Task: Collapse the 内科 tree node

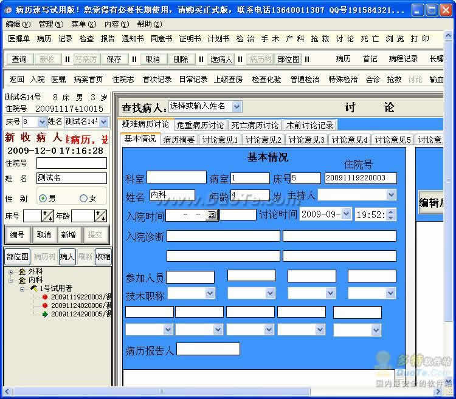Action: tap(11, 280)
